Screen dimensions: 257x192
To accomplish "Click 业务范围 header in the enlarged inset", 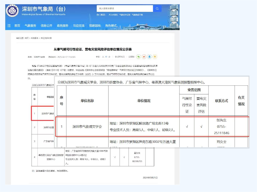I will pos(194,90).
